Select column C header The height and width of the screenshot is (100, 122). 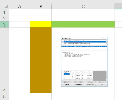(83, 6)
